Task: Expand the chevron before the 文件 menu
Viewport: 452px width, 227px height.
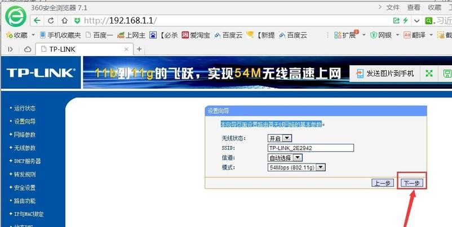Action: tap(380, 7)
